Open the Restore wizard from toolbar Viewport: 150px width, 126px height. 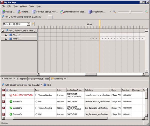pos(23,12)
